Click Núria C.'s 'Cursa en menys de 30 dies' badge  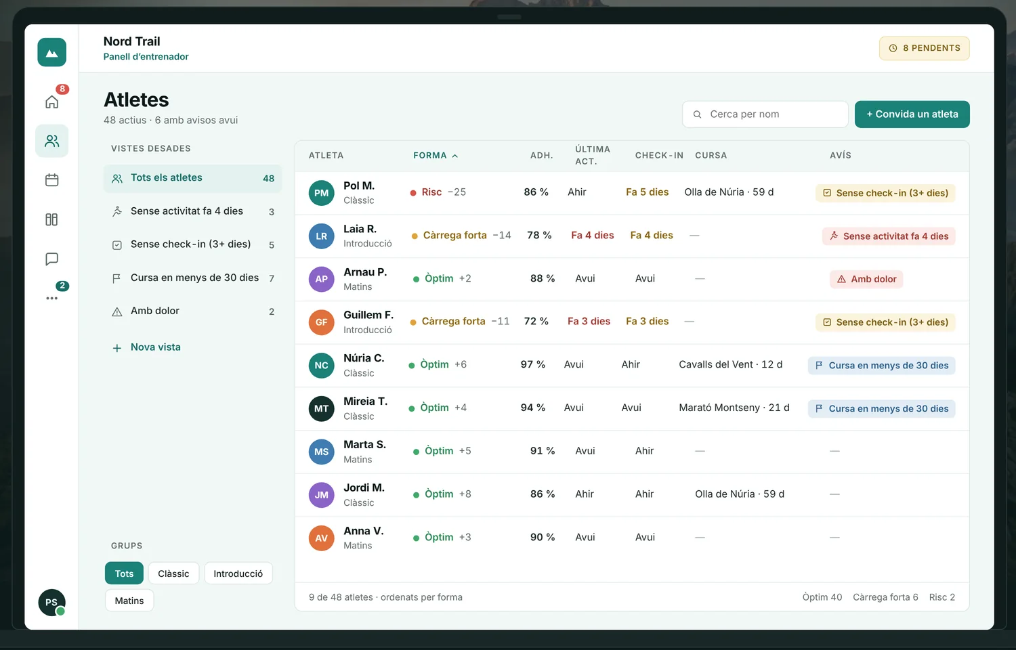coord(882,366)
